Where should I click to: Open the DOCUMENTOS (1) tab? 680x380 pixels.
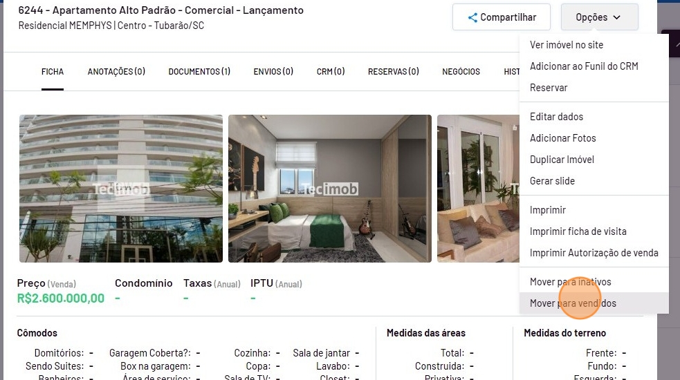point(199,71)
